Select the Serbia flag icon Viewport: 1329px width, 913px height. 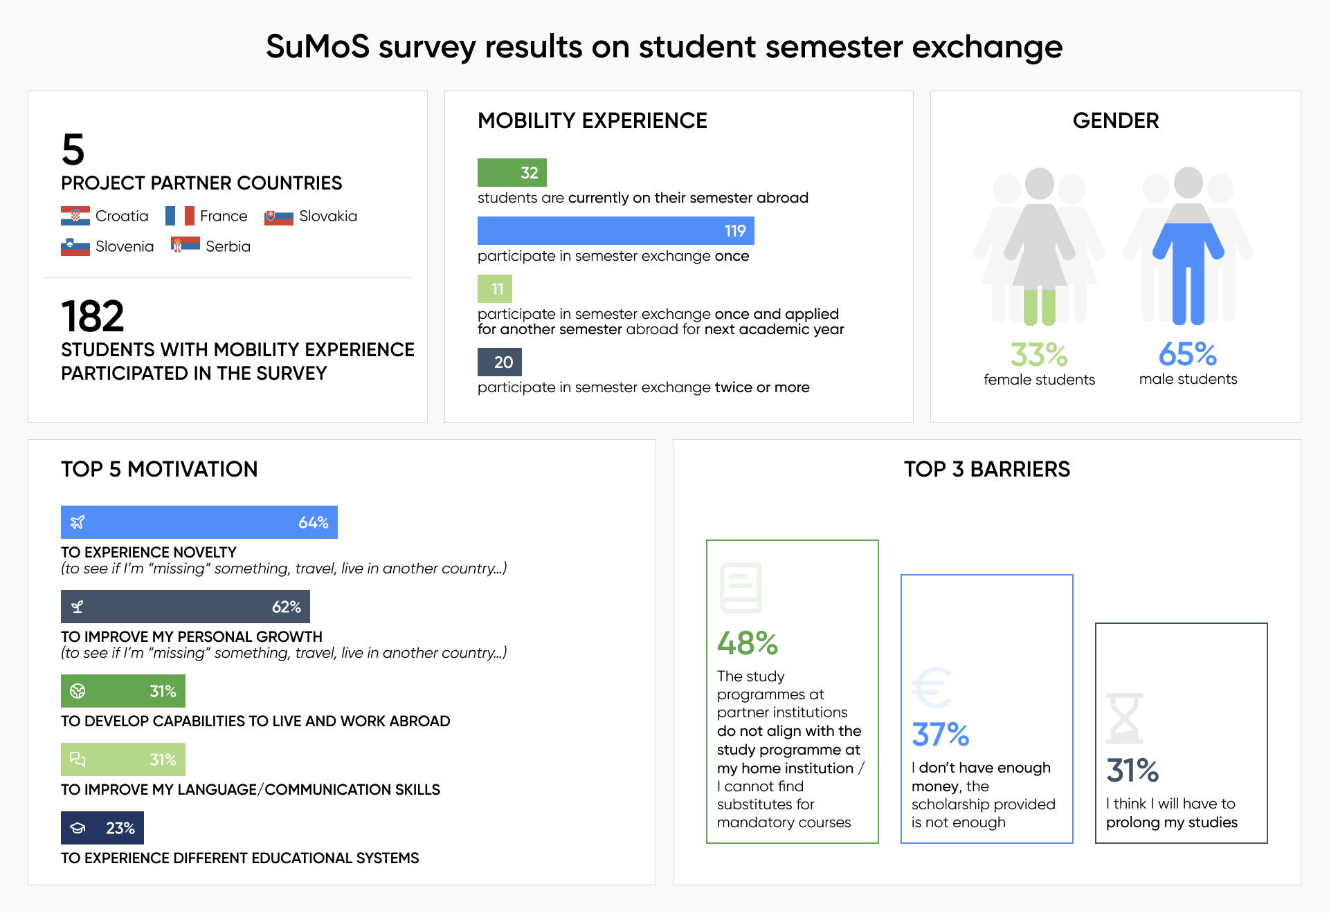[186, 246]
